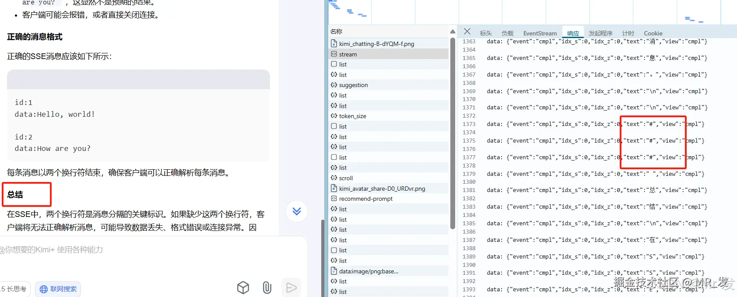This screenshot has width=737, height=297.
Task: Open the 标头 tab
Action: coord(486,33)
